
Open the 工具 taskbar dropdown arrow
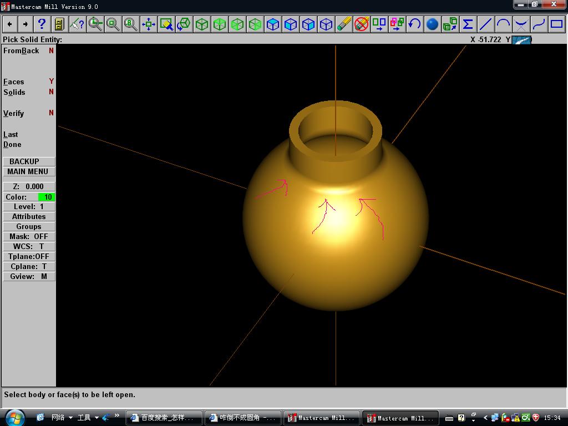(97, 418)
